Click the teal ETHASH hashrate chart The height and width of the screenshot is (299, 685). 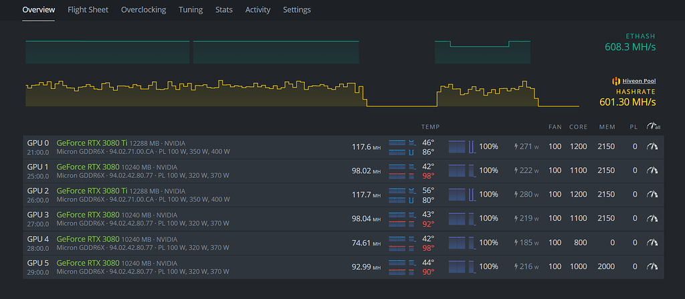(x=278, y=52)
